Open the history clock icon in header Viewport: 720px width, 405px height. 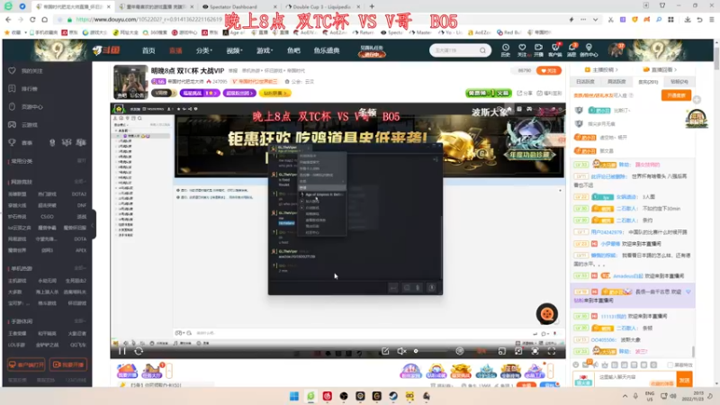tap(506, 49)
